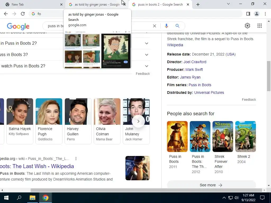Close the New Tab tab
This screenshot has width=271, height=203.
click(x=61, y=4)
